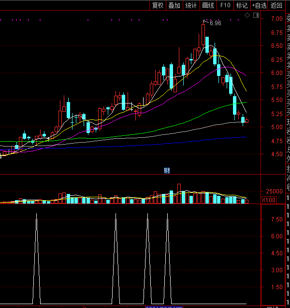Click the 标记 mark button

242,5
